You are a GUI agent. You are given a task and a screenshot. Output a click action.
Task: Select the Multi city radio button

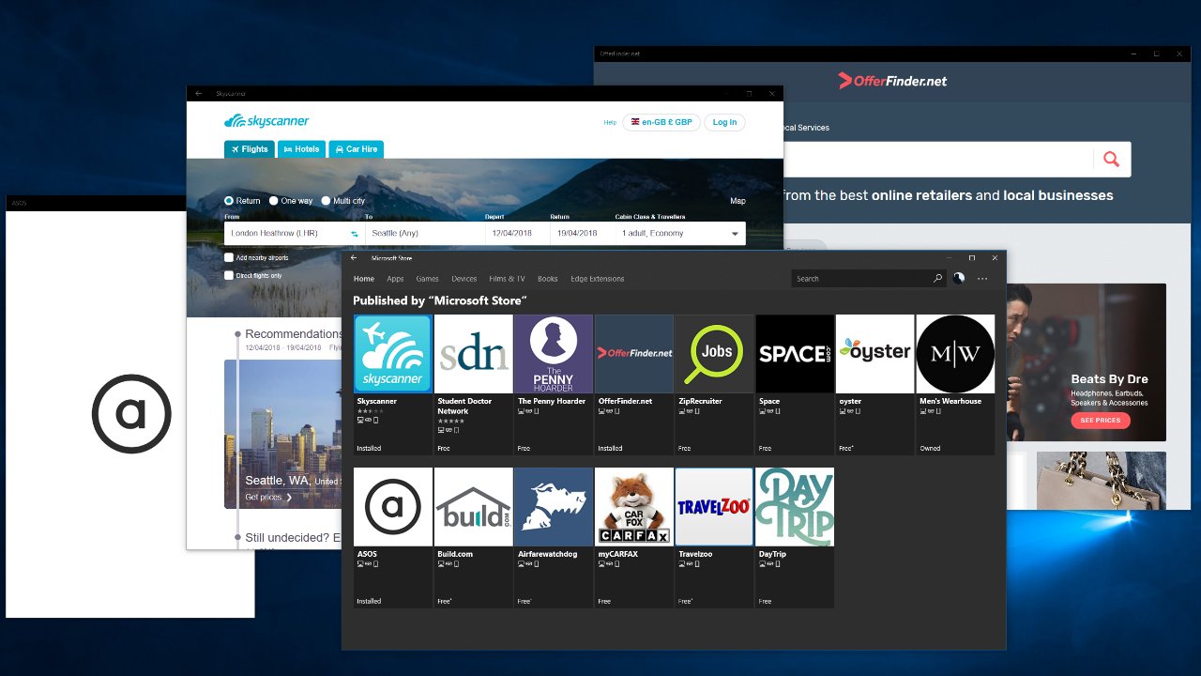coord(326,201)
